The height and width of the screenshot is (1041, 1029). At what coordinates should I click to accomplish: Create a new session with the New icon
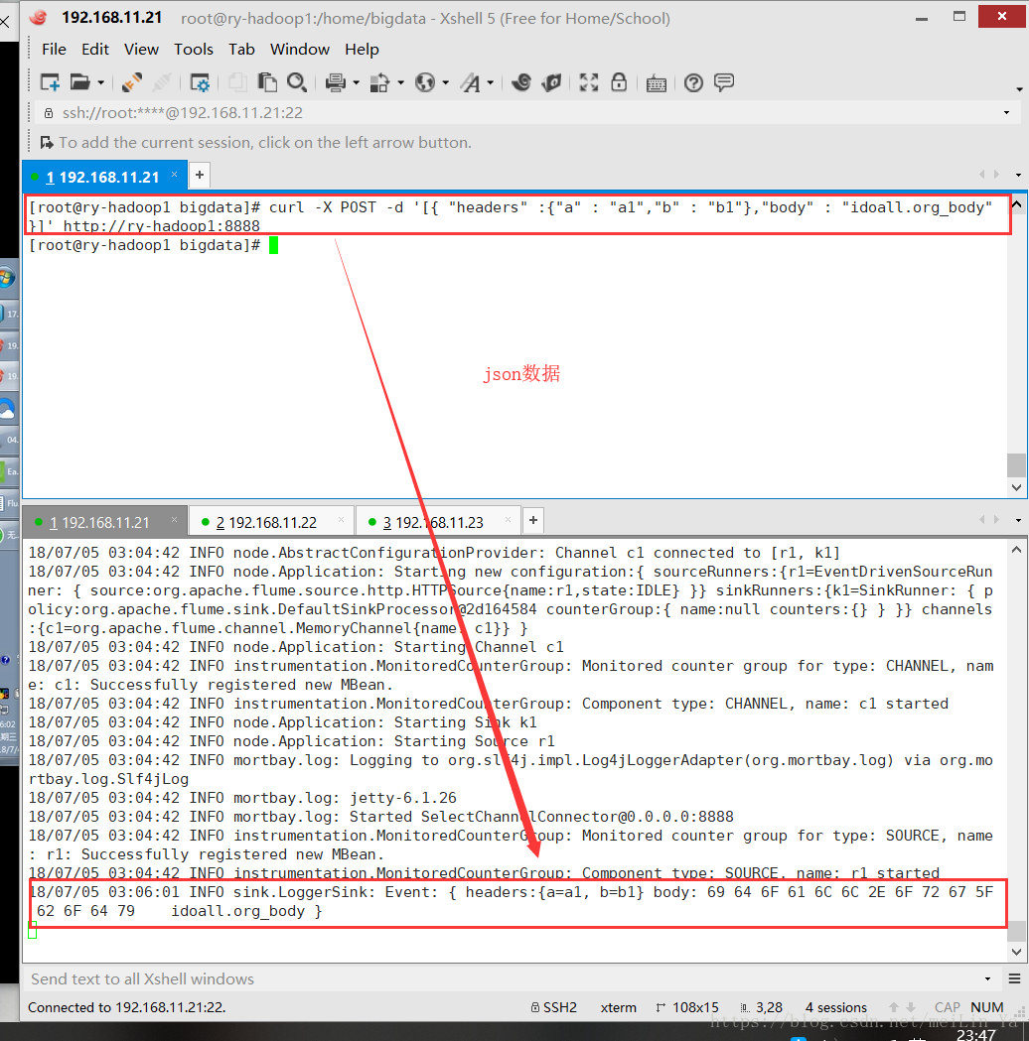click(x=50, y=83)
